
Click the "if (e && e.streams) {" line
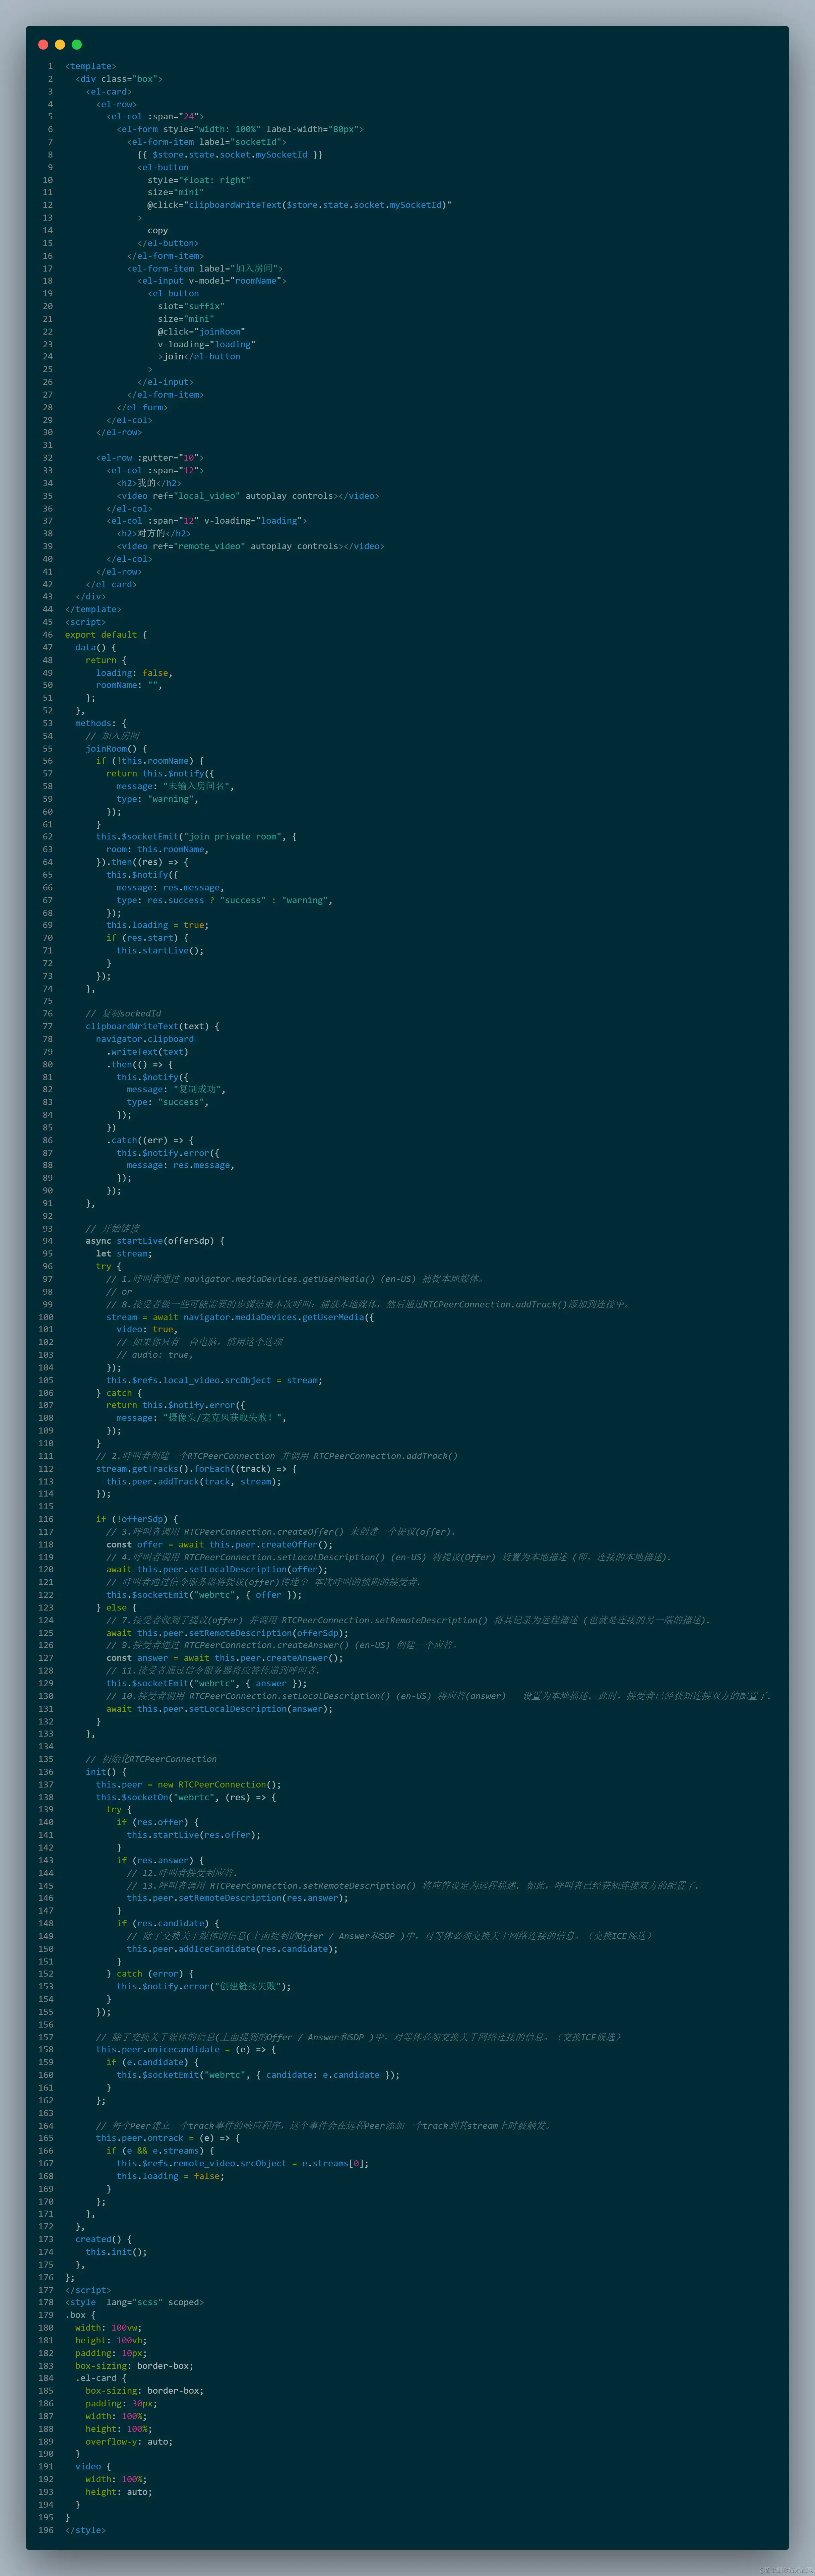[160, 2151]
